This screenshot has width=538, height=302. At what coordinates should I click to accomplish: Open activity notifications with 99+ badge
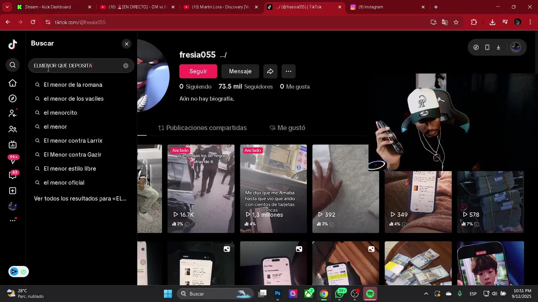tap(13, 160)
